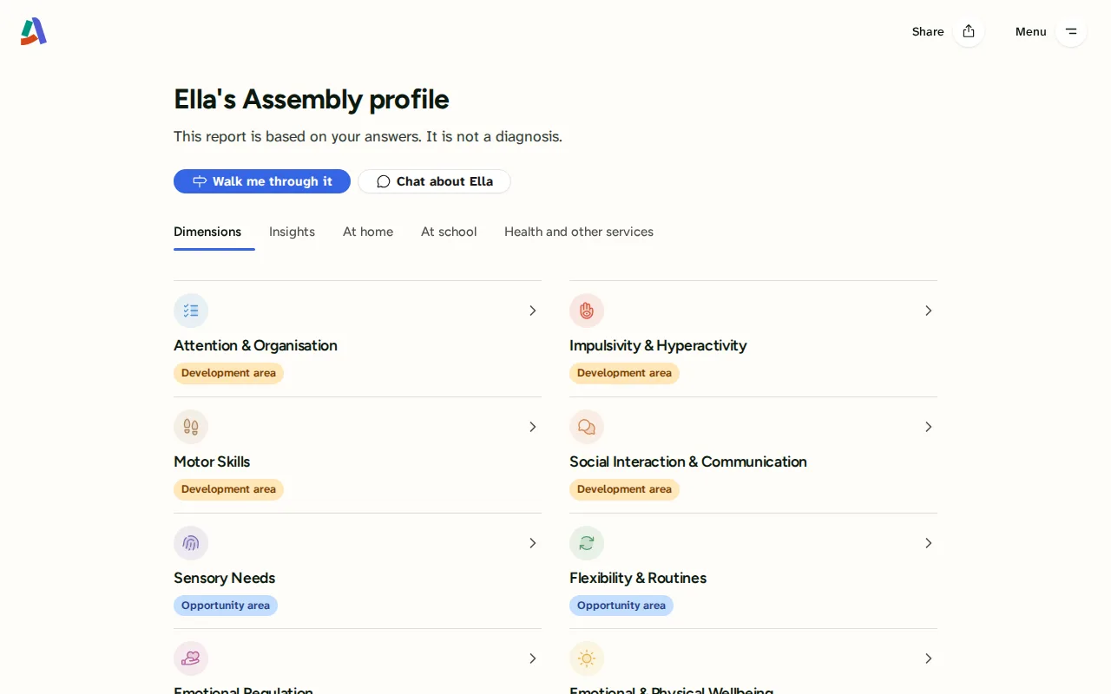The height and width of the screenshot is (694, 1111).
Task: Expand Emotional & Physical Wellbeing chevron
Action: click(x=929, y=658)
